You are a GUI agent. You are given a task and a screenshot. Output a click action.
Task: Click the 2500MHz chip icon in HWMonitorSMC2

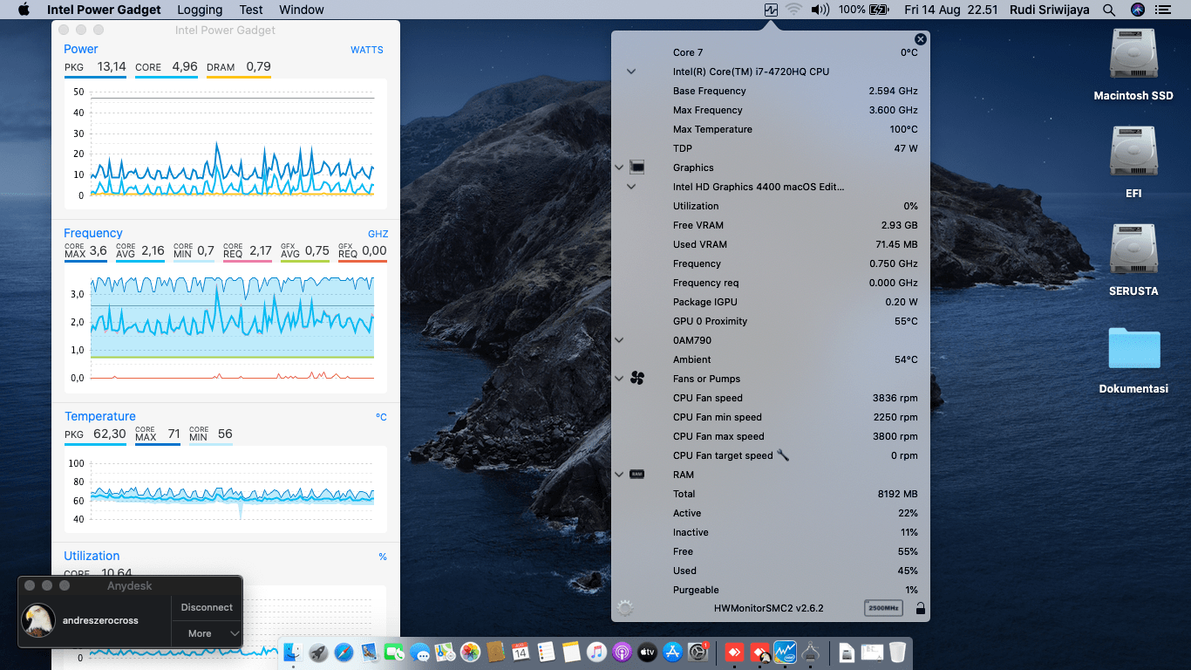point(883,608)
